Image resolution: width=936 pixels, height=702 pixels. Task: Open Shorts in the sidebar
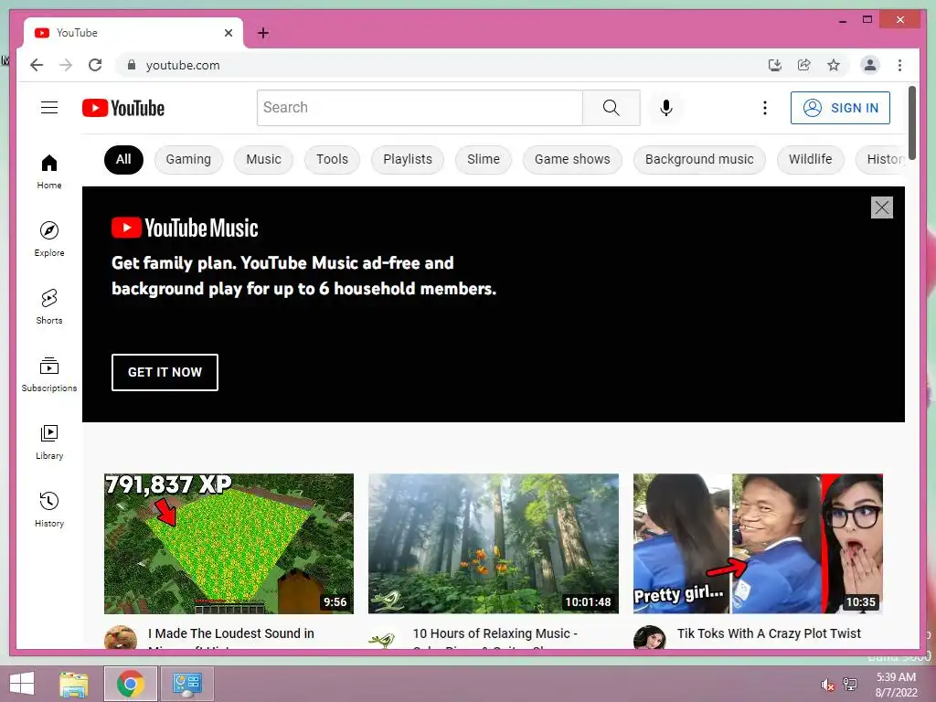pyautogui.click(x=49, y=307)
